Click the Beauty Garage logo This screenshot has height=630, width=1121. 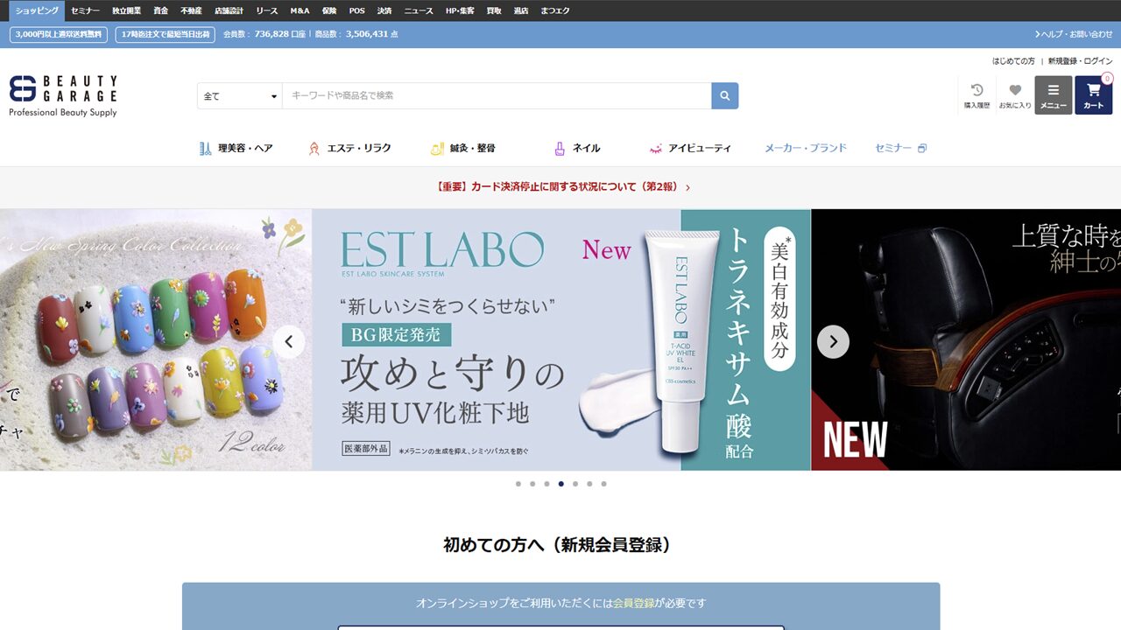pyautogui.click(x=63, y=95)
